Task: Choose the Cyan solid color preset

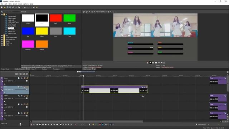Action: click(x=69, y=31)
